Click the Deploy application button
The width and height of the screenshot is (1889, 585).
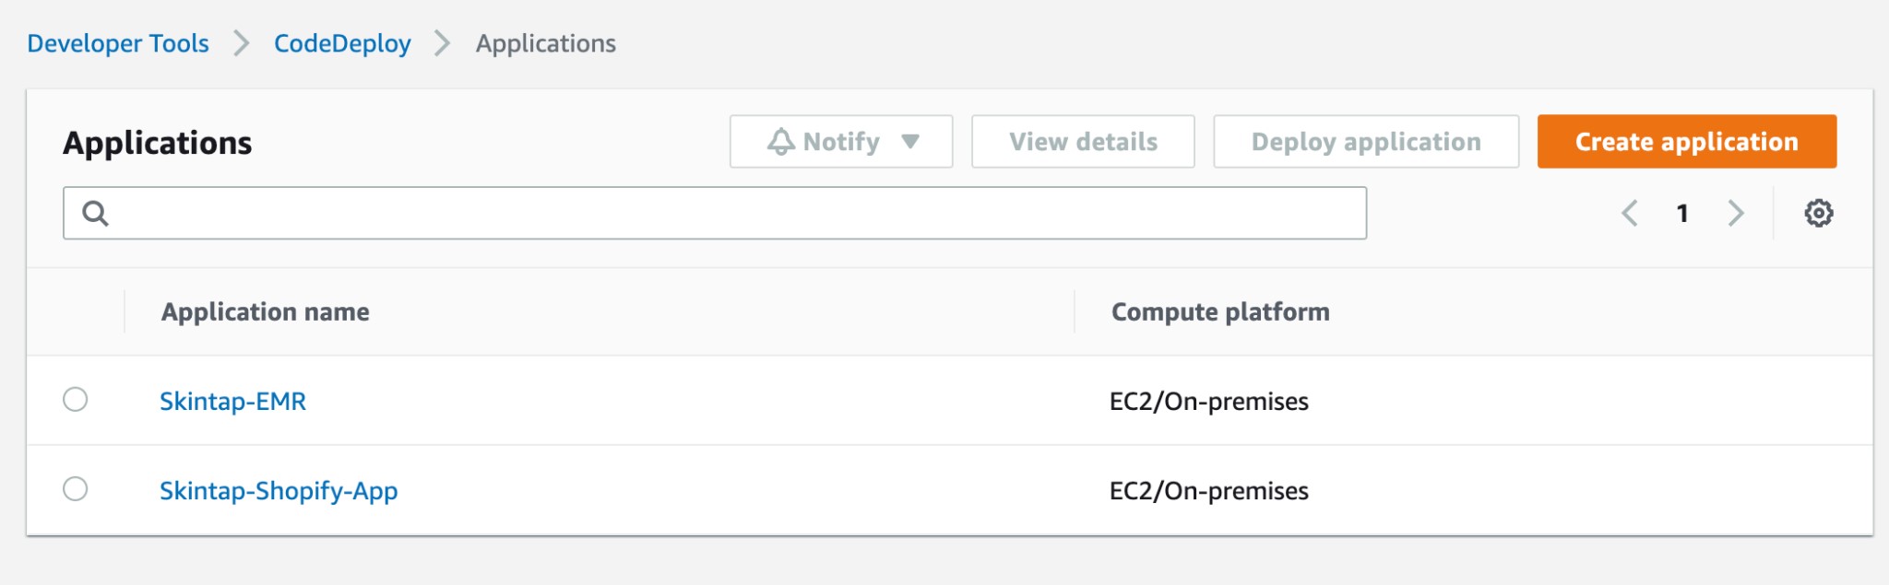click(x=1365, y=142)
